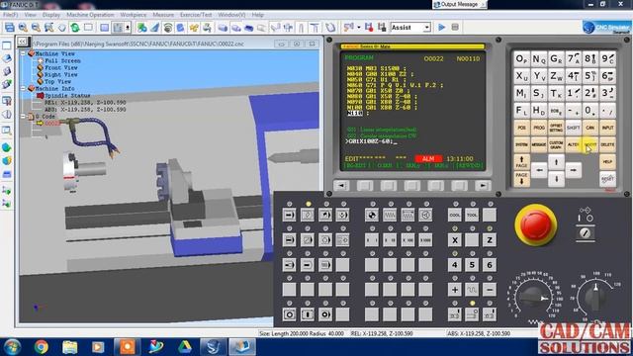Click the stop button next to play
Viewport: 633px width, 356px height.
(455, 28)
